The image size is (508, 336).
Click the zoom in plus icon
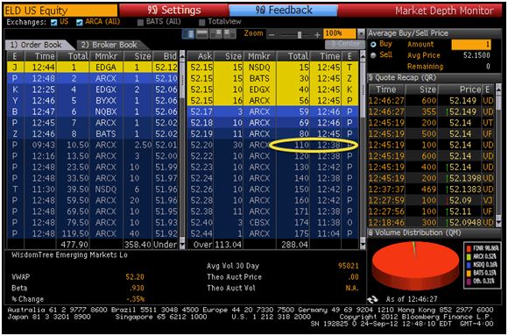pyautogui.click(x=317, y=35)
